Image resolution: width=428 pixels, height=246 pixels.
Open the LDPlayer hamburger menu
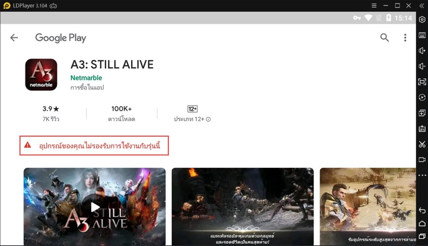[374, 5]
